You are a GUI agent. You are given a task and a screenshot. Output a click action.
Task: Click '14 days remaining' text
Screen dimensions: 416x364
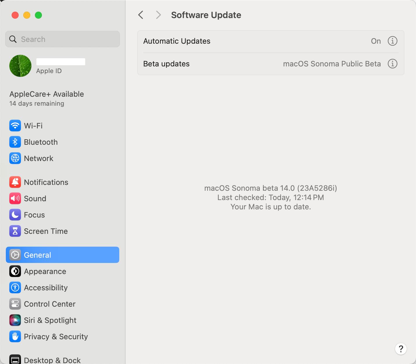click(x=37, y=104)
